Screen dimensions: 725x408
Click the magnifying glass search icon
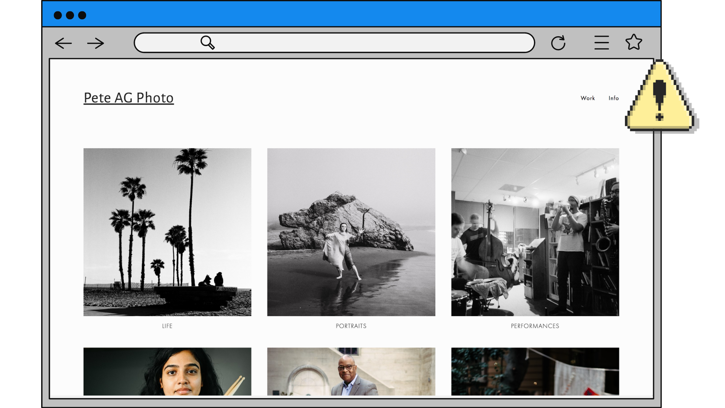207,43
